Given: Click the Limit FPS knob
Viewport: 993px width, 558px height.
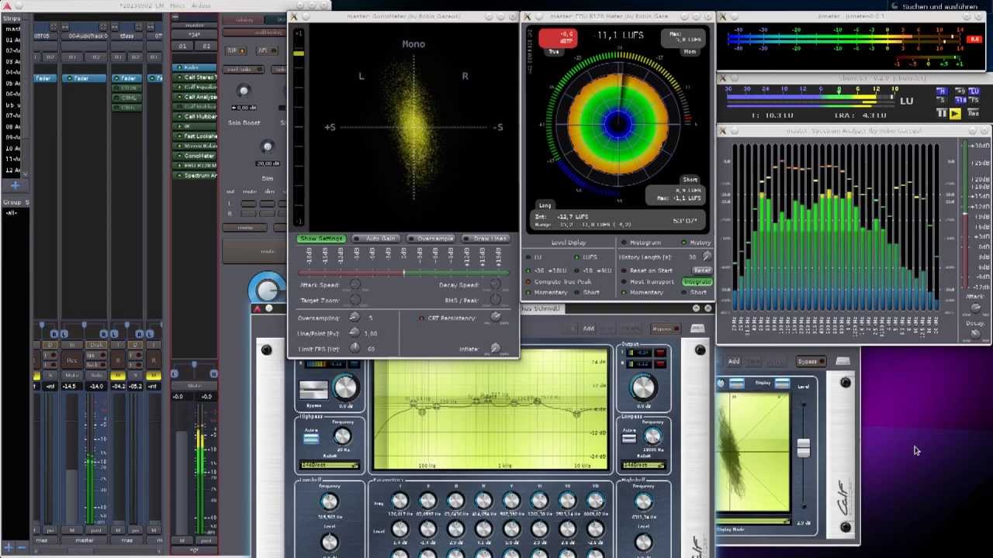Looking at the screenshot, I should coord(355,349).
